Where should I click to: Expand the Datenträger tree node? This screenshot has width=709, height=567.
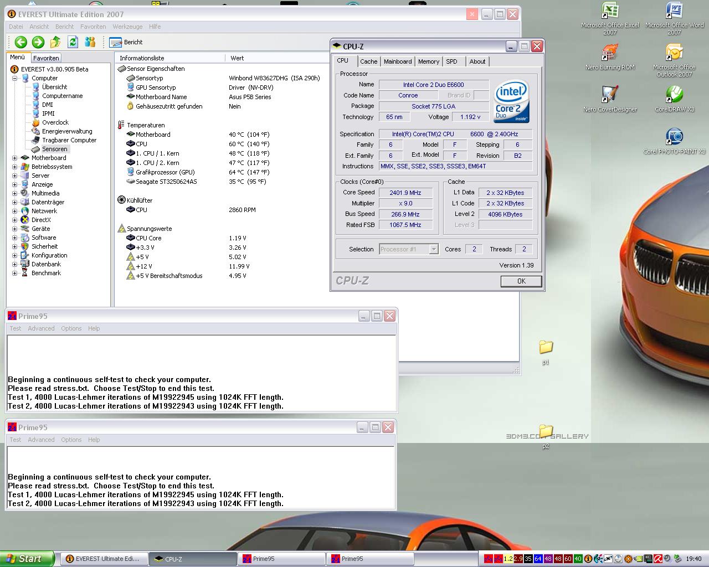point(14,202)
